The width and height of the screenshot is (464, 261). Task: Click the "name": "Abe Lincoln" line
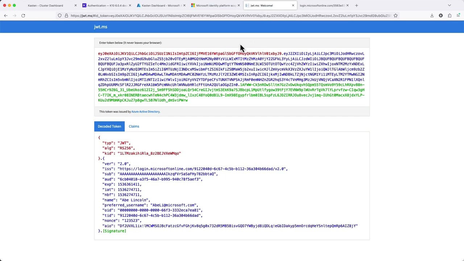click(126, 200)
